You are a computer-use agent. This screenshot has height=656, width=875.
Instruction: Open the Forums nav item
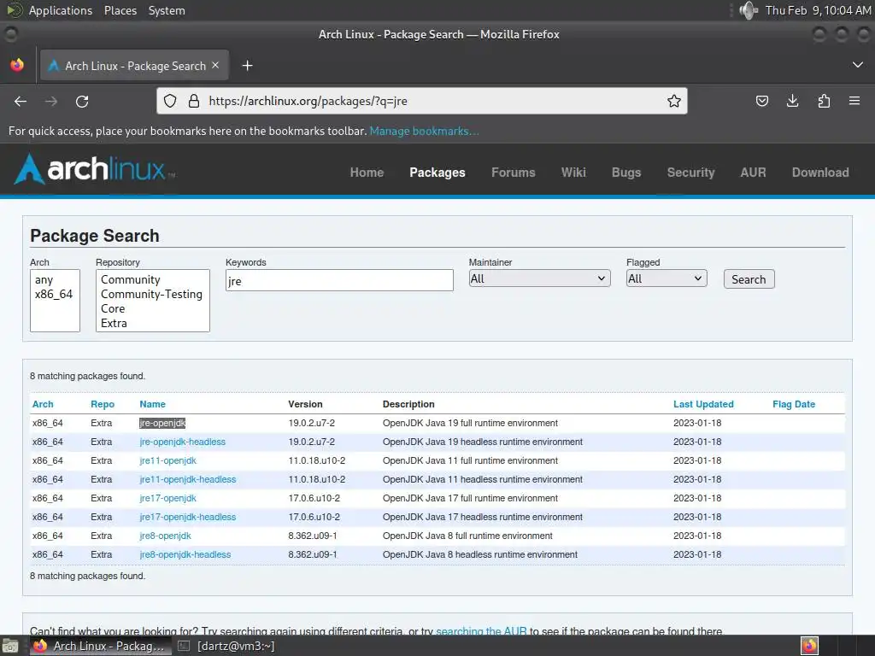[x=513, y=173]
